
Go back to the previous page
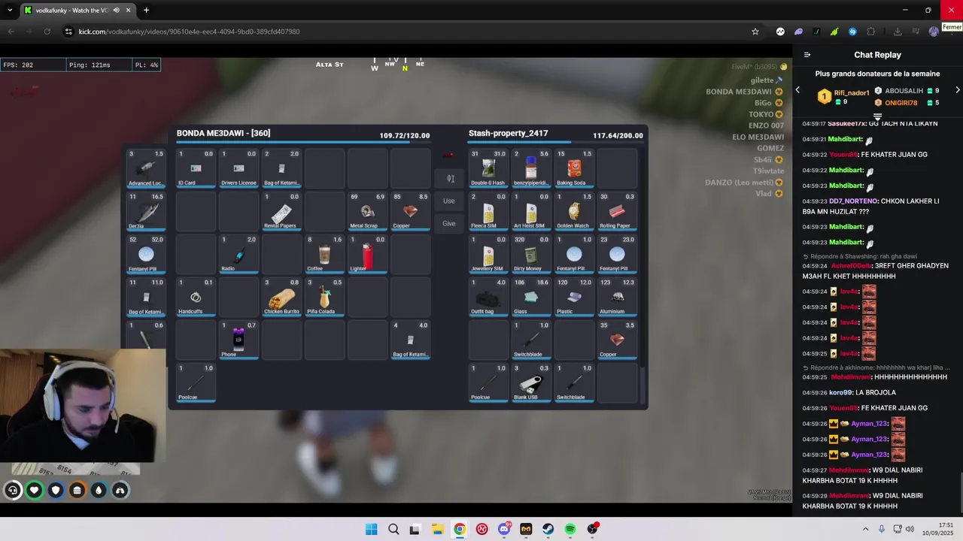pos(11,32)
